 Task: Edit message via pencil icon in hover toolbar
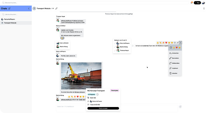coord(178,43)
